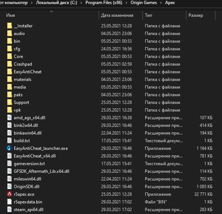Click the red r5apex.exe Apex icon
This screenshot has width=222, height=214.
click(9, 194)
